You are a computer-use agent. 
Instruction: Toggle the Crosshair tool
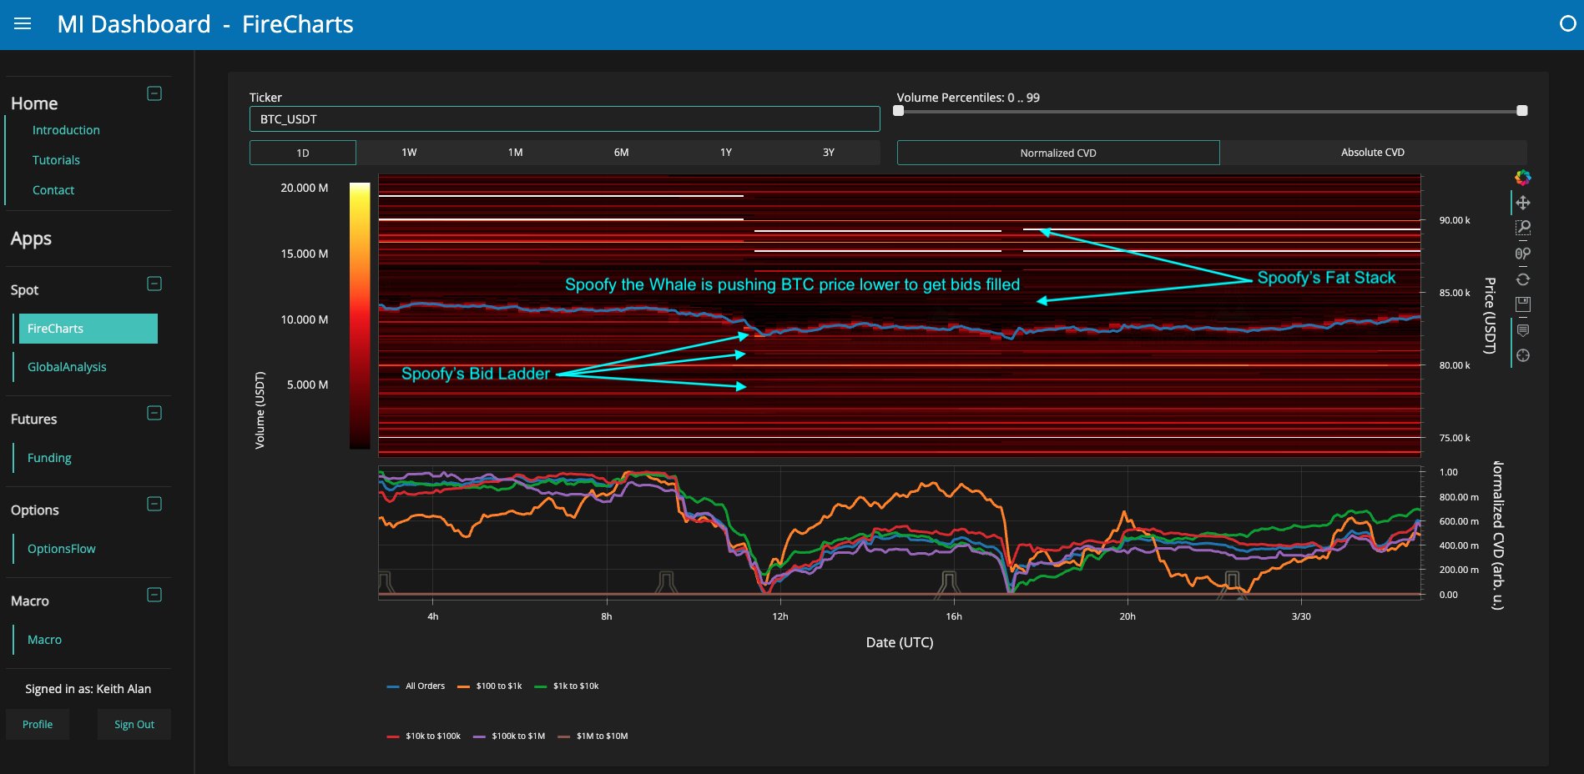(x=1522, y=356)
